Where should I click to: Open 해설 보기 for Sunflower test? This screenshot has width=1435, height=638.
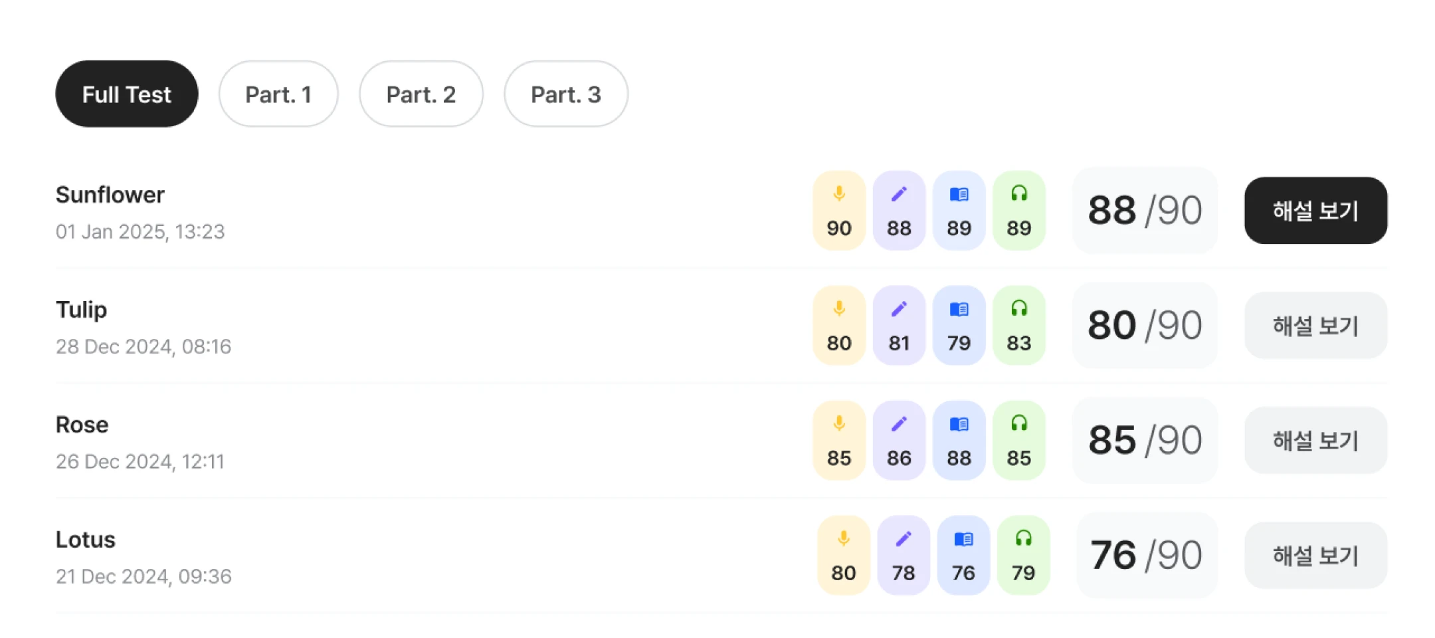(1315, 211)
